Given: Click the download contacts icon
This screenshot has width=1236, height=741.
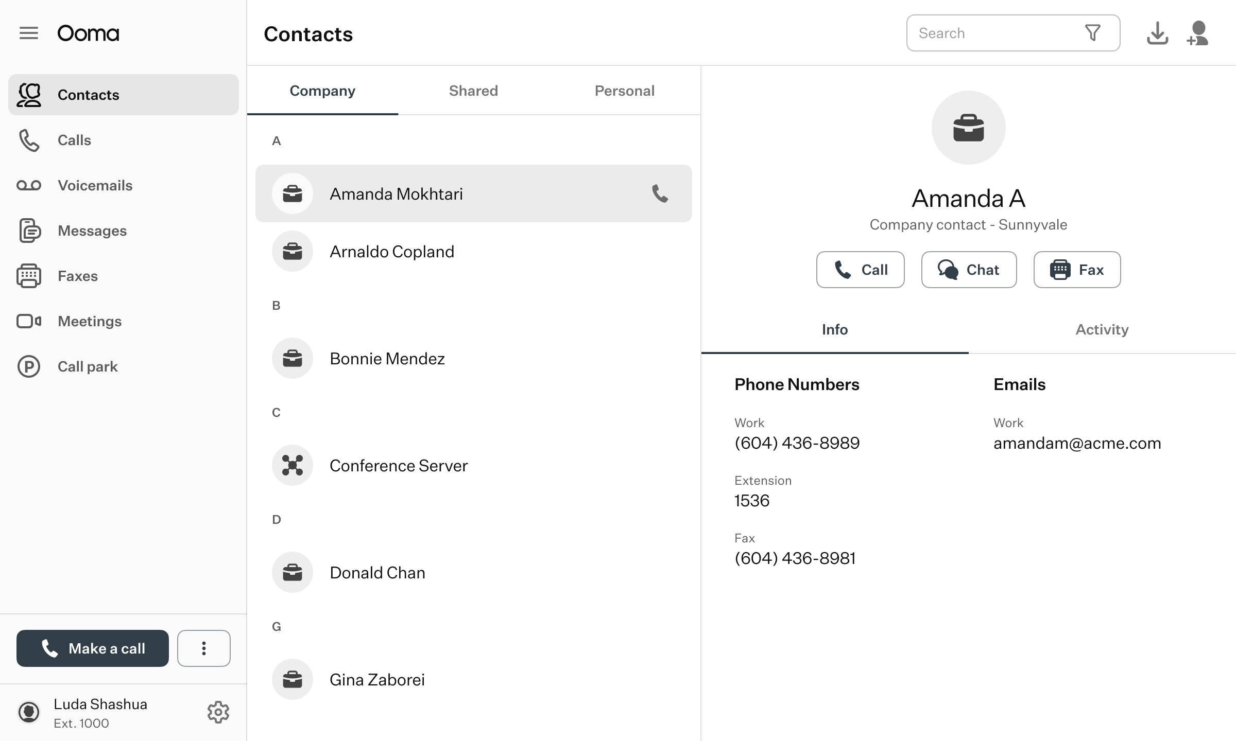Looking at the screenshot, I should (x=1158, y=33).
